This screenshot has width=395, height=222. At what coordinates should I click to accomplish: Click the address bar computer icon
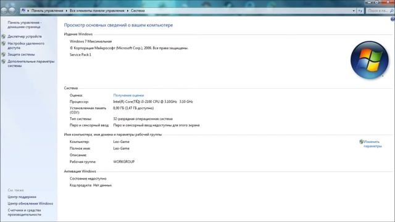pos(23,10)
